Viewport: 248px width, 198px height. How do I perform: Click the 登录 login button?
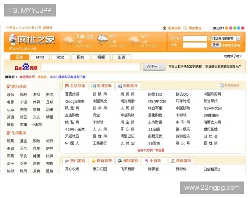click(x=216, y=45)
